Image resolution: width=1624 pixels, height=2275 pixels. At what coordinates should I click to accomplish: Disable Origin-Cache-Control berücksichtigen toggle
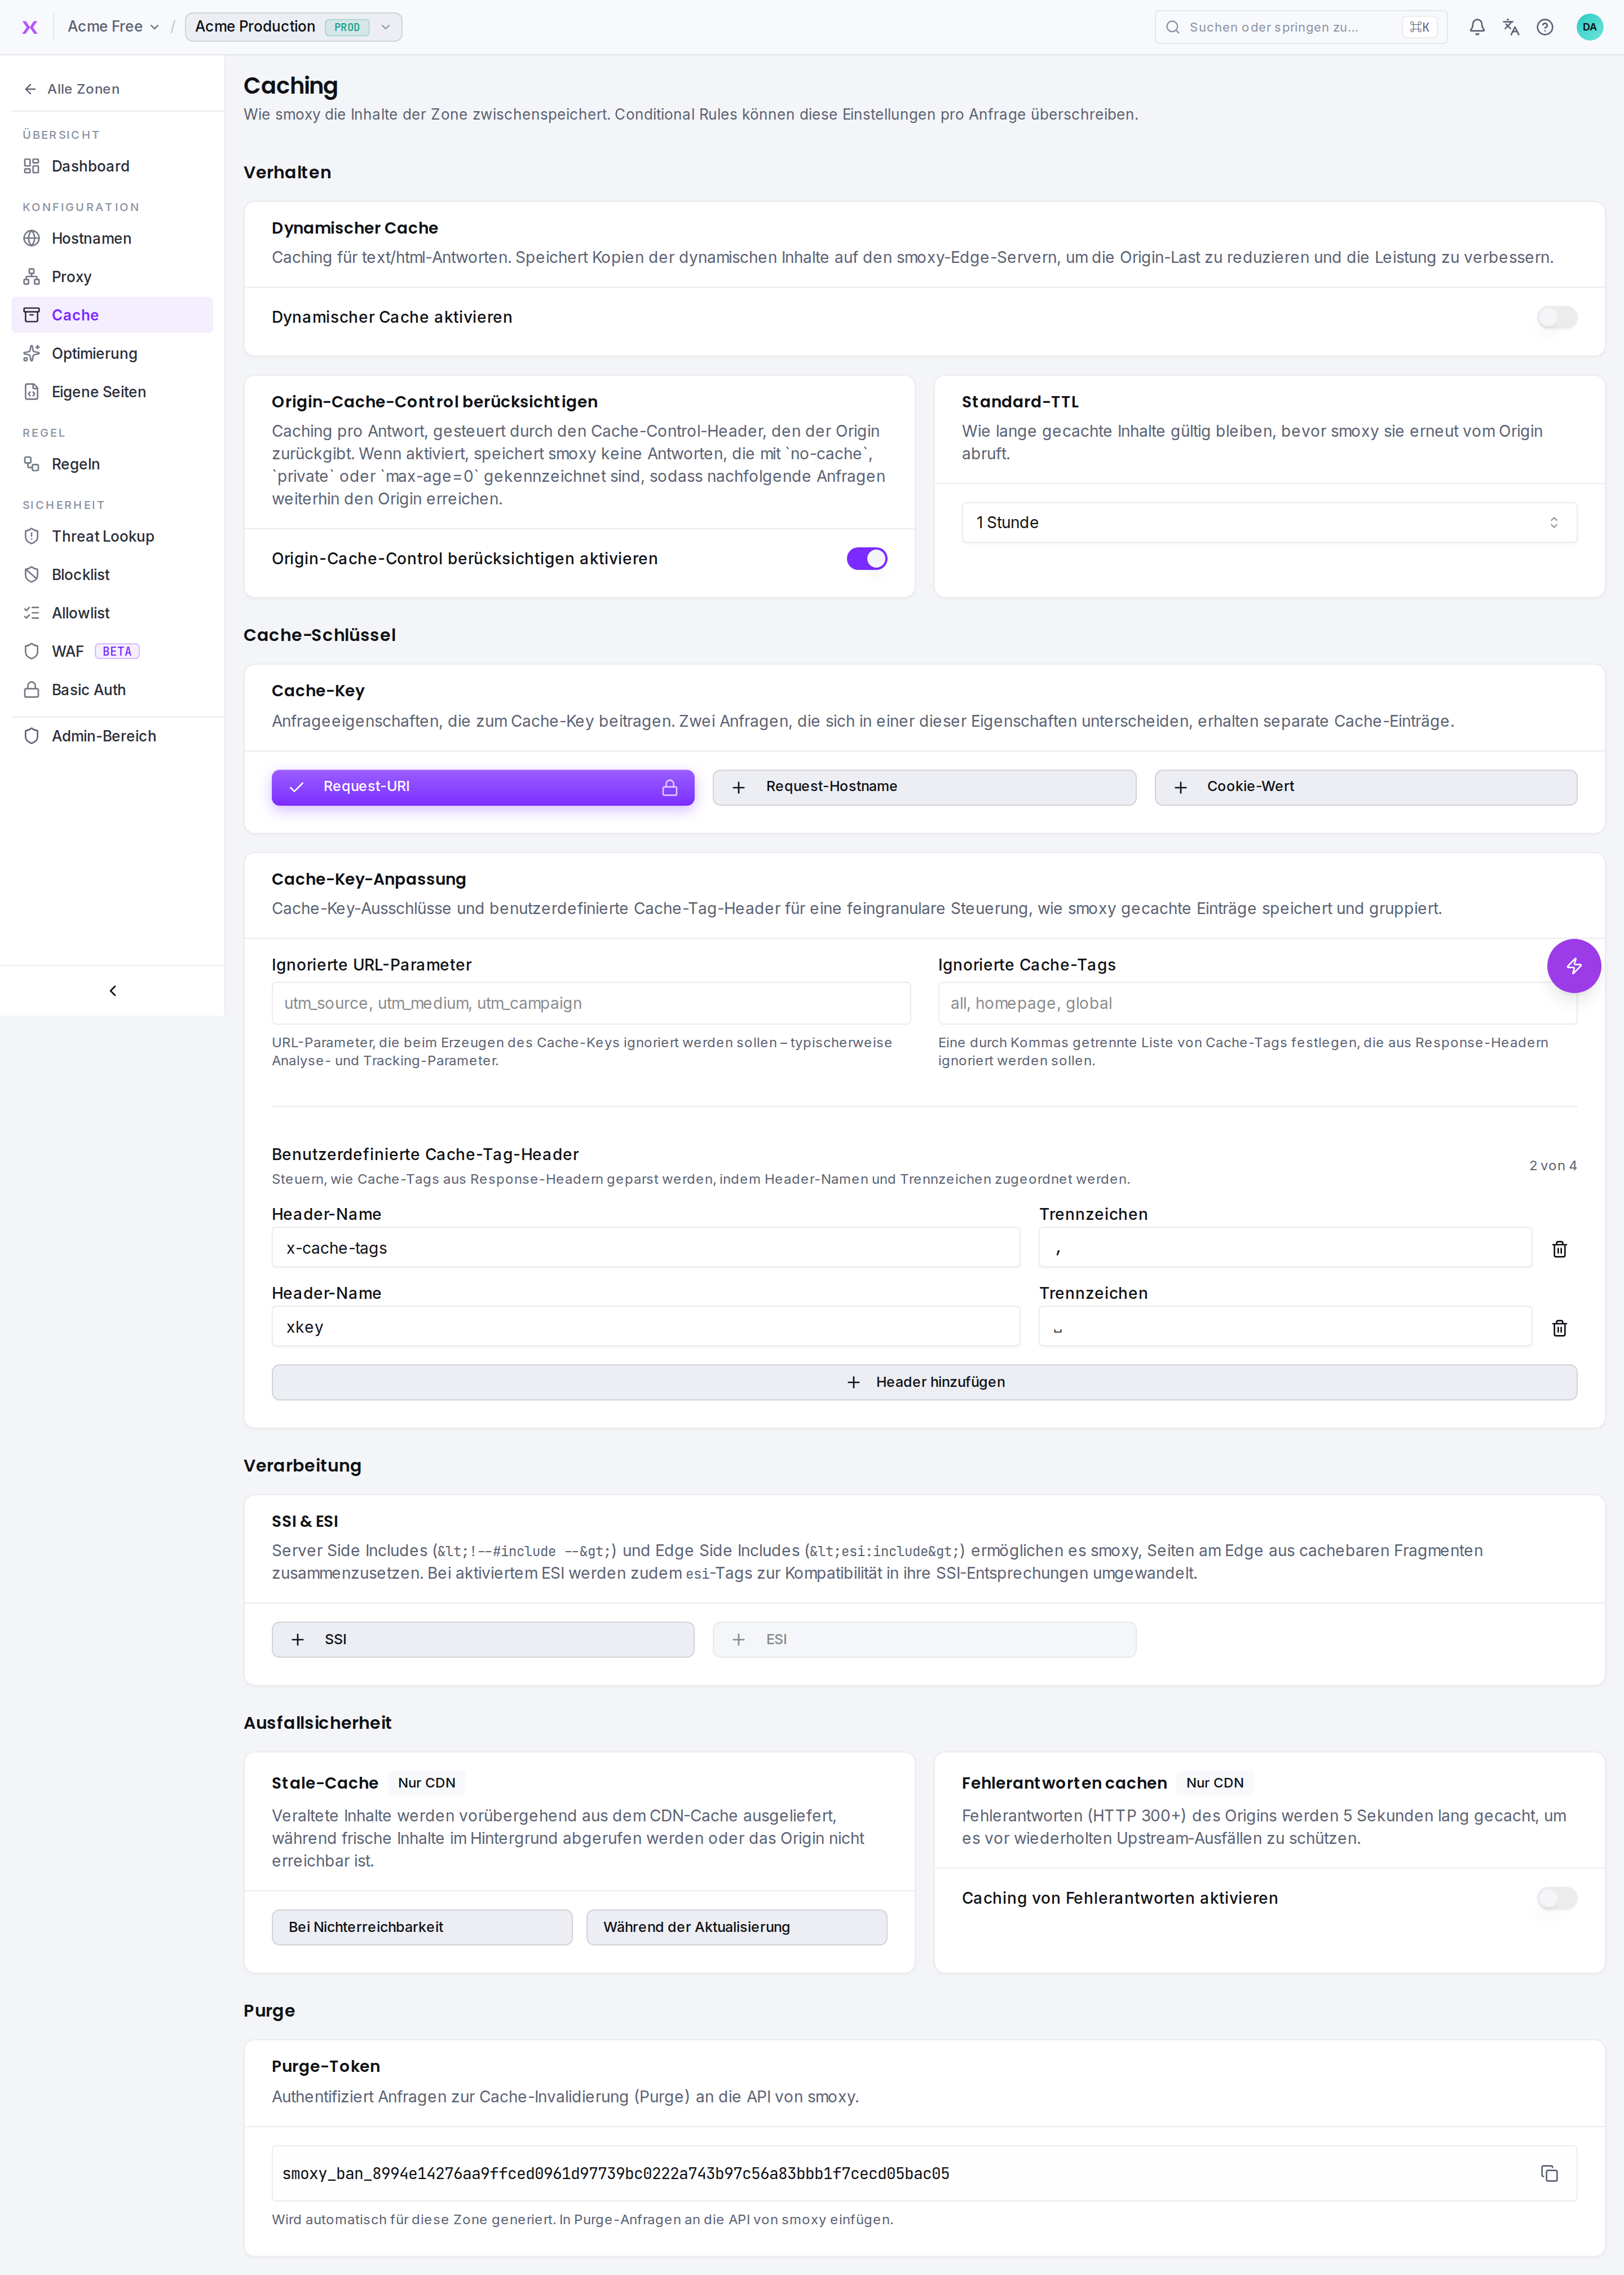[x=867, y=558]
